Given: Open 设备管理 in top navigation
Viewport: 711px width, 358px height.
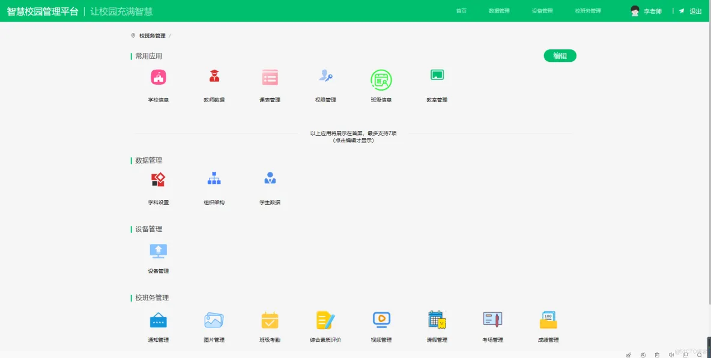Looking at the screenshot, I should tap(542, 11).
